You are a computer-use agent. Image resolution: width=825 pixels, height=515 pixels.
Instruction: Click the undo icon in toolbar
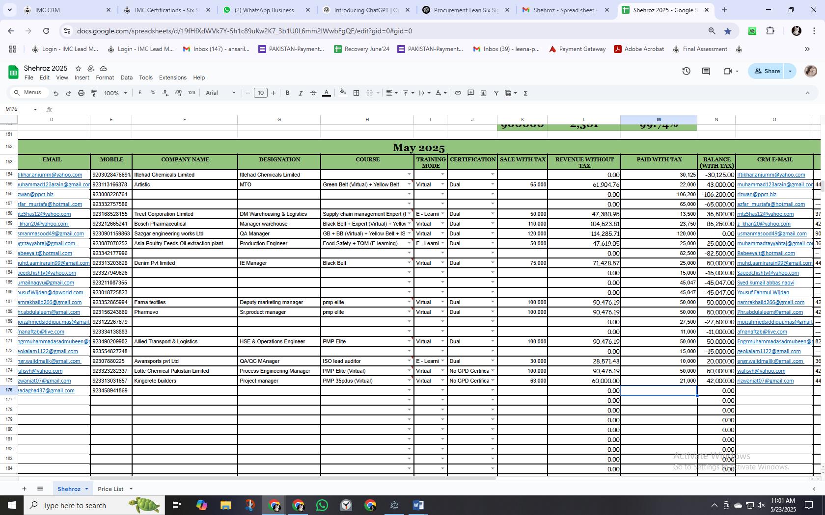(x=56, y=93)
